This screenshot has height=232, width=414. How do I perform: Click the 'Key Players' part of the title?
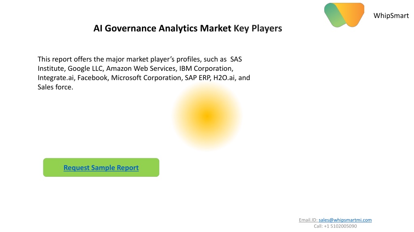click(258, 29)
